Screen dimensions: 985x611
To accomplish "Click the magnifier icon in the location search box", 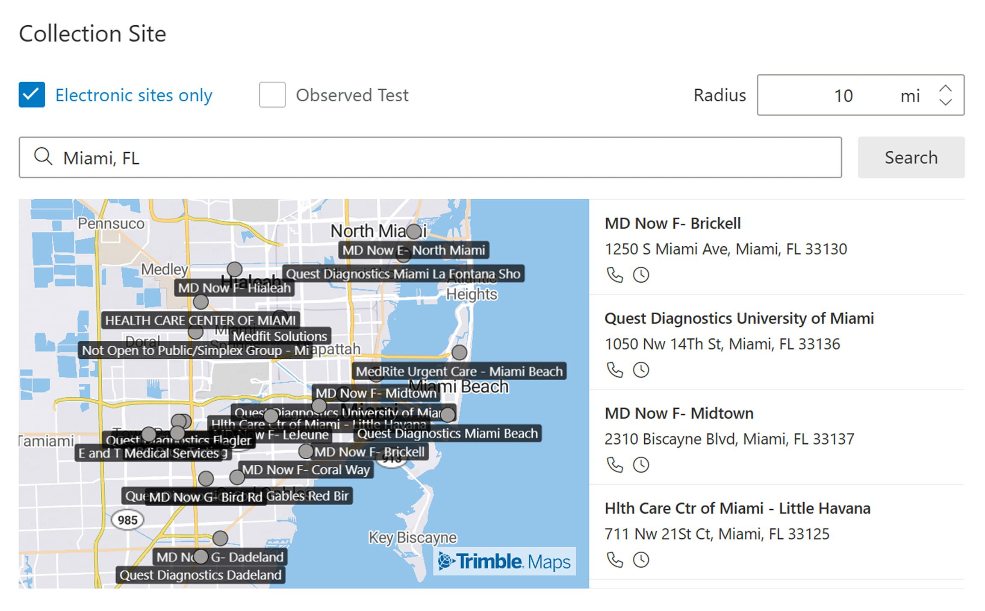I will (x=43, y=157).
